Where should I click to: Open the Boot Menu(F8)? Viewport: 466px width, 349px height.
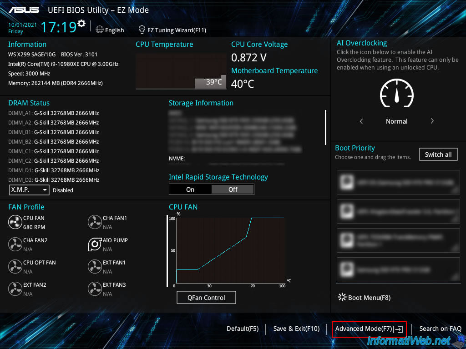[364, 298]
